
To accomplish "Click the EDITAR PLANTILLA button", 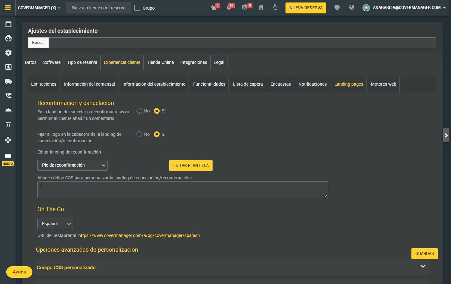I will 191,165.
